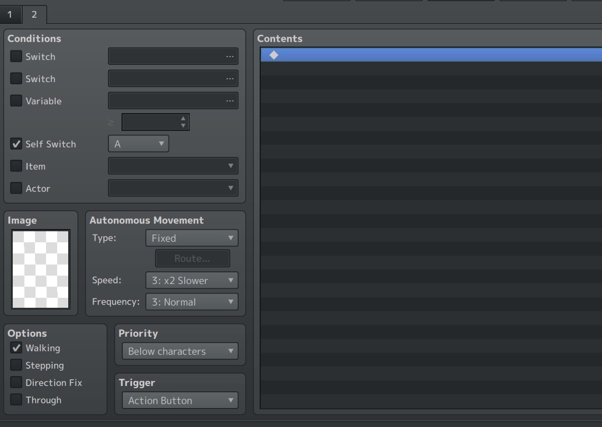Open the first Switch selection via ellipsis button
The width and height of the screenshot is (602, 427).
(230, 56)
